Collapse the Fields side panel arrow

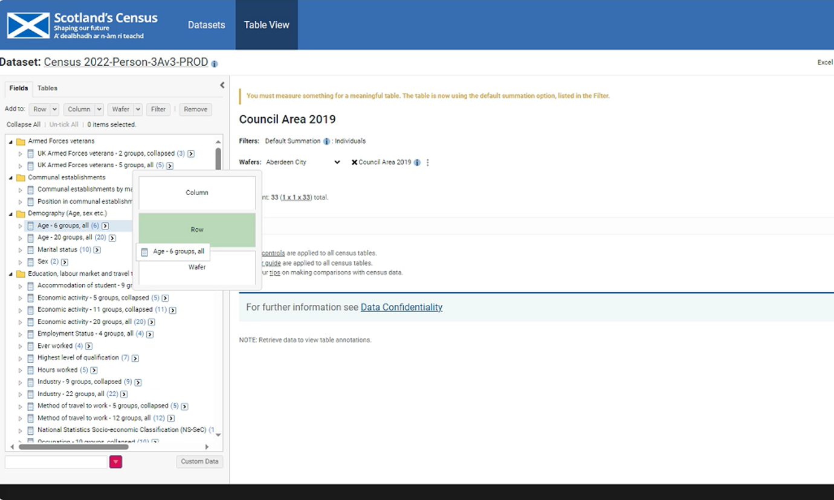(222, 85)
